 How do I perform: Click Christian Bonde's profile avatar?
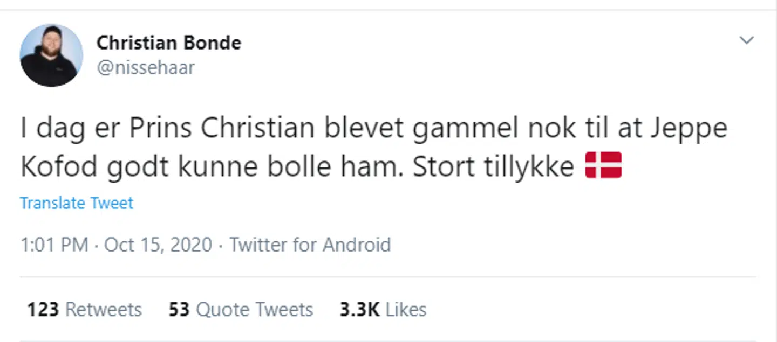tap(51, 55)
